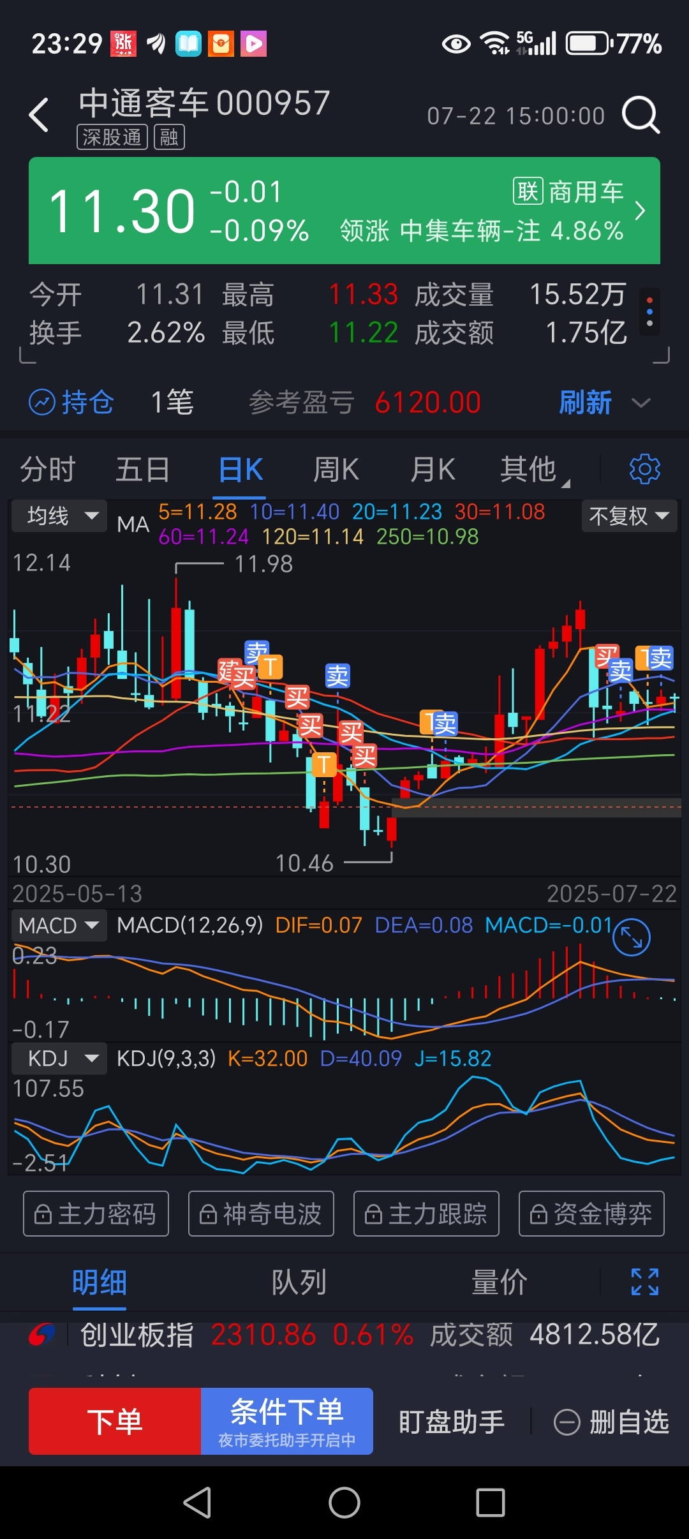Open the locked 主力密码 indicator
The width and height of the screenshot is (689, 1539).
(x=96, y=1214)
